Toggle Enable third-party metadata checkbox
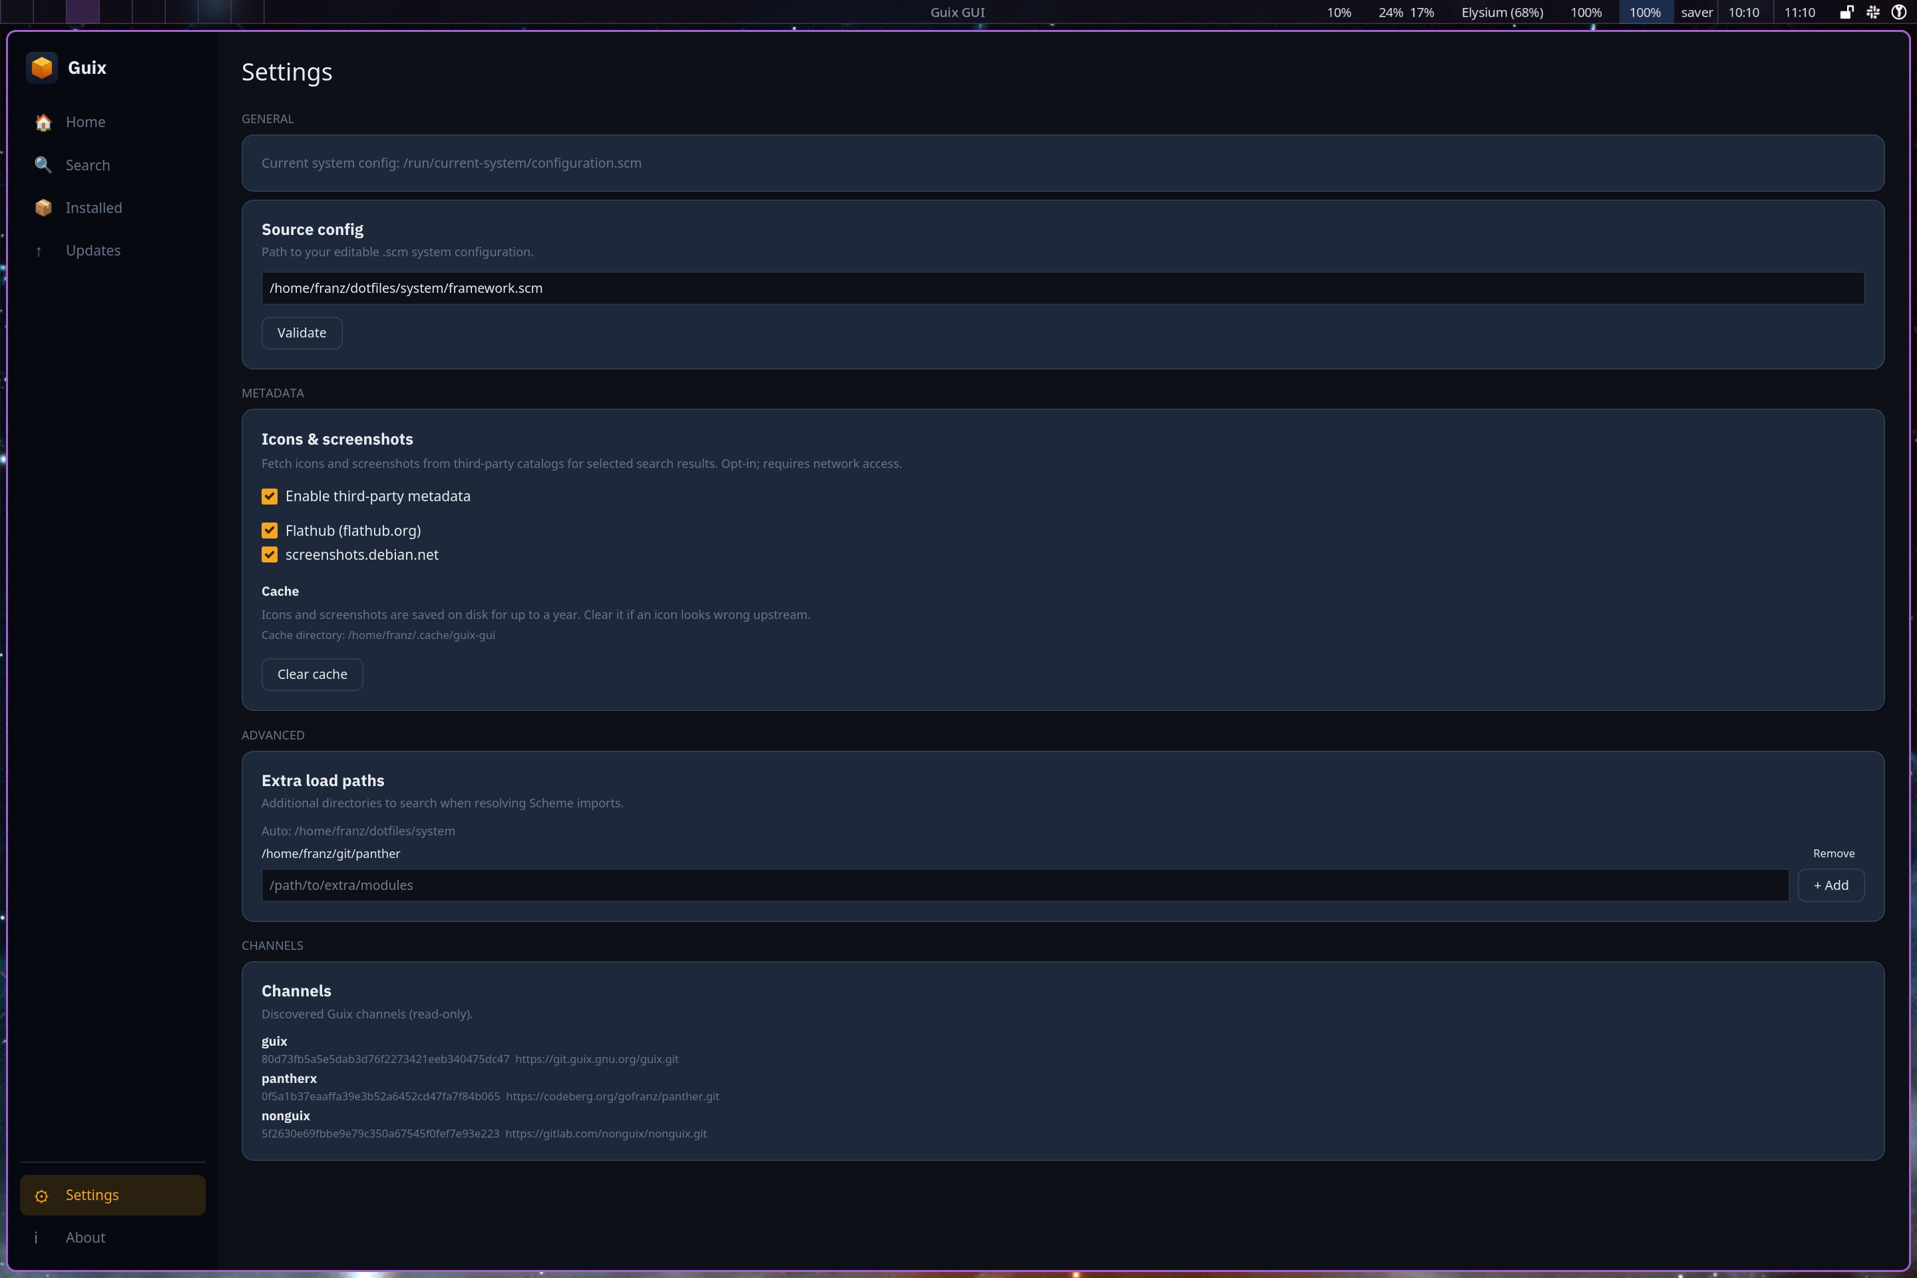Image resolution: width=1917 pixels, height=1278 pixels. [270, 497]
